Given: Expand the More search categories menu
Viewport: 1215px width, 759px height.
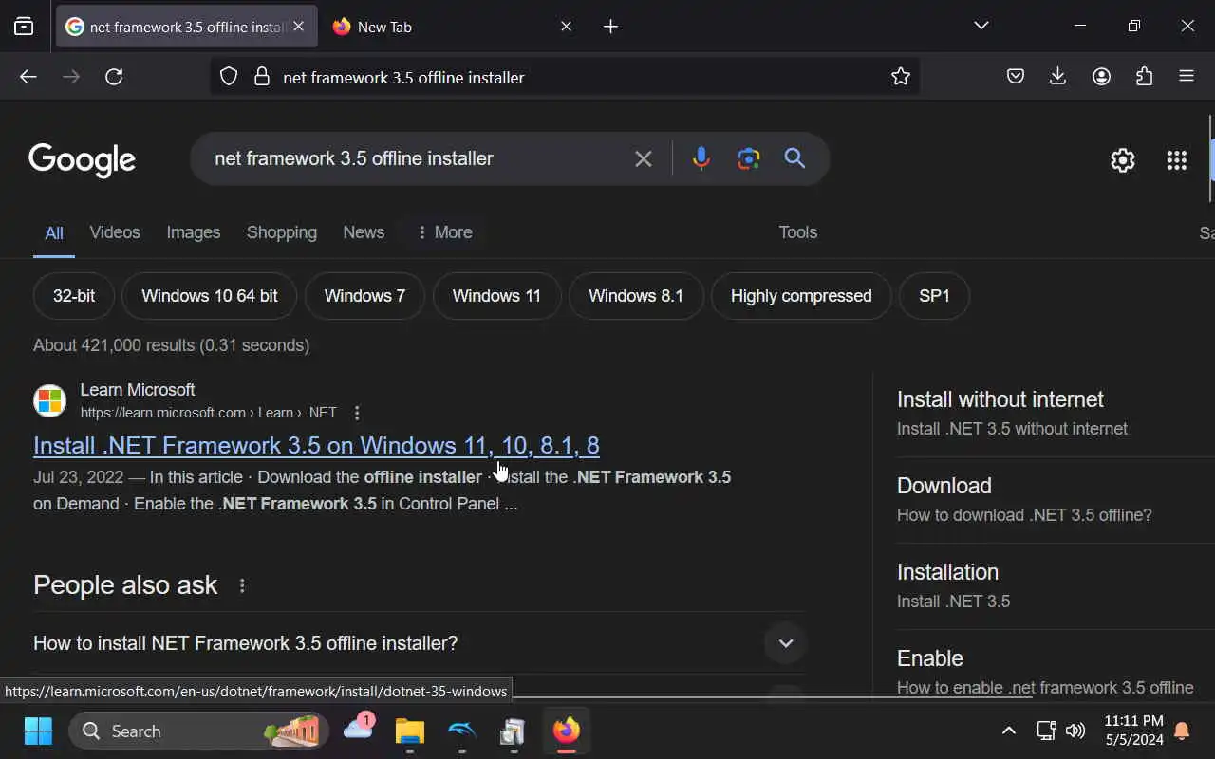Looking at the screenshot, I should click(444, 232).
